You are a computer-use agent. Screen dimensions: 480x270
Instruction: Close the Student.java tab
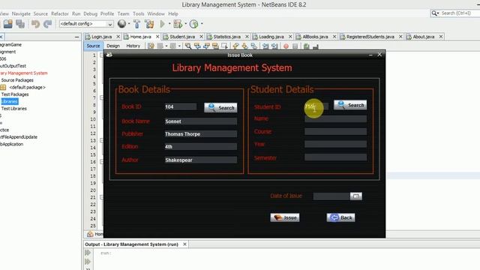click(x=201, y=37)
